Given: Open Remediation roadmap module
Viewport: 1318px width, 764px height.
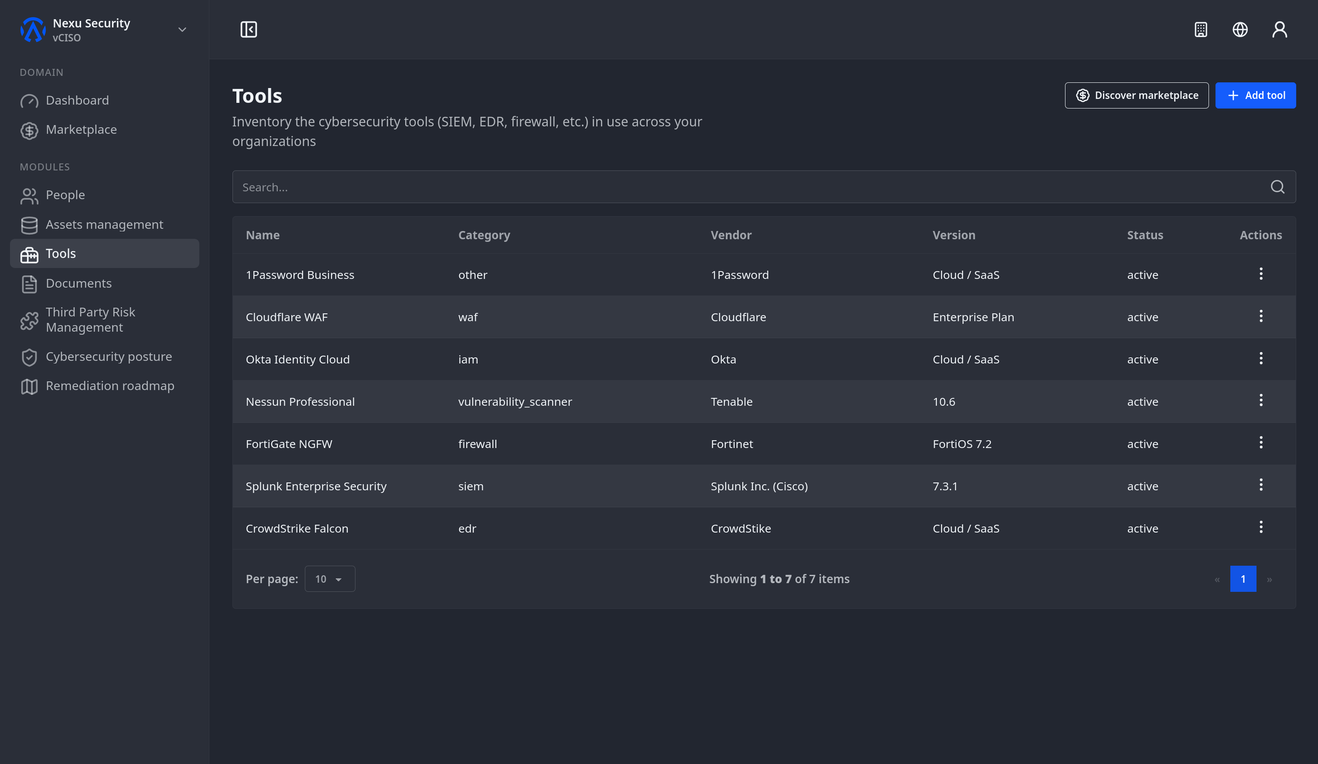Looking at the screenshot, I should click(x=105, y=386).
